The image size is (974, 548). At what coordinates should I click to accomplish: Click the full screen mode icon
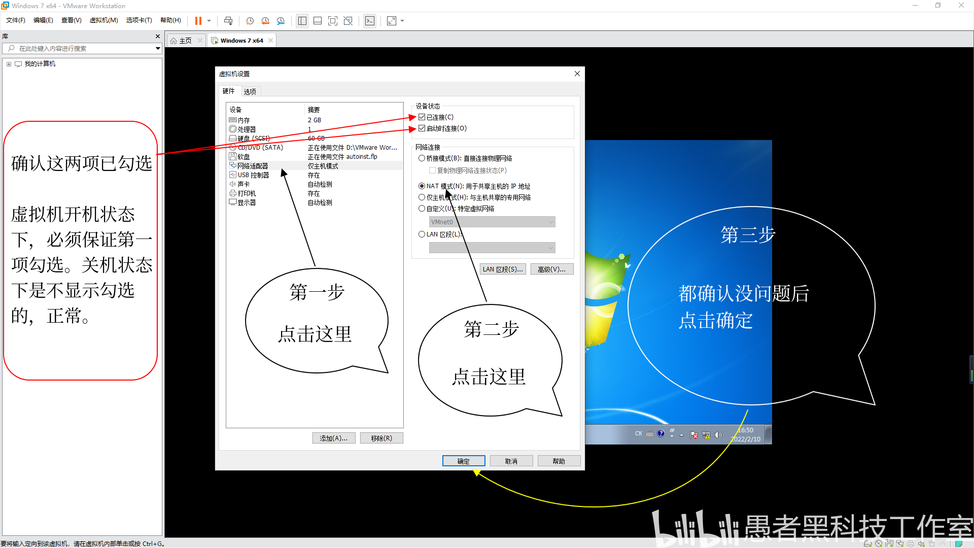[333, 21]
